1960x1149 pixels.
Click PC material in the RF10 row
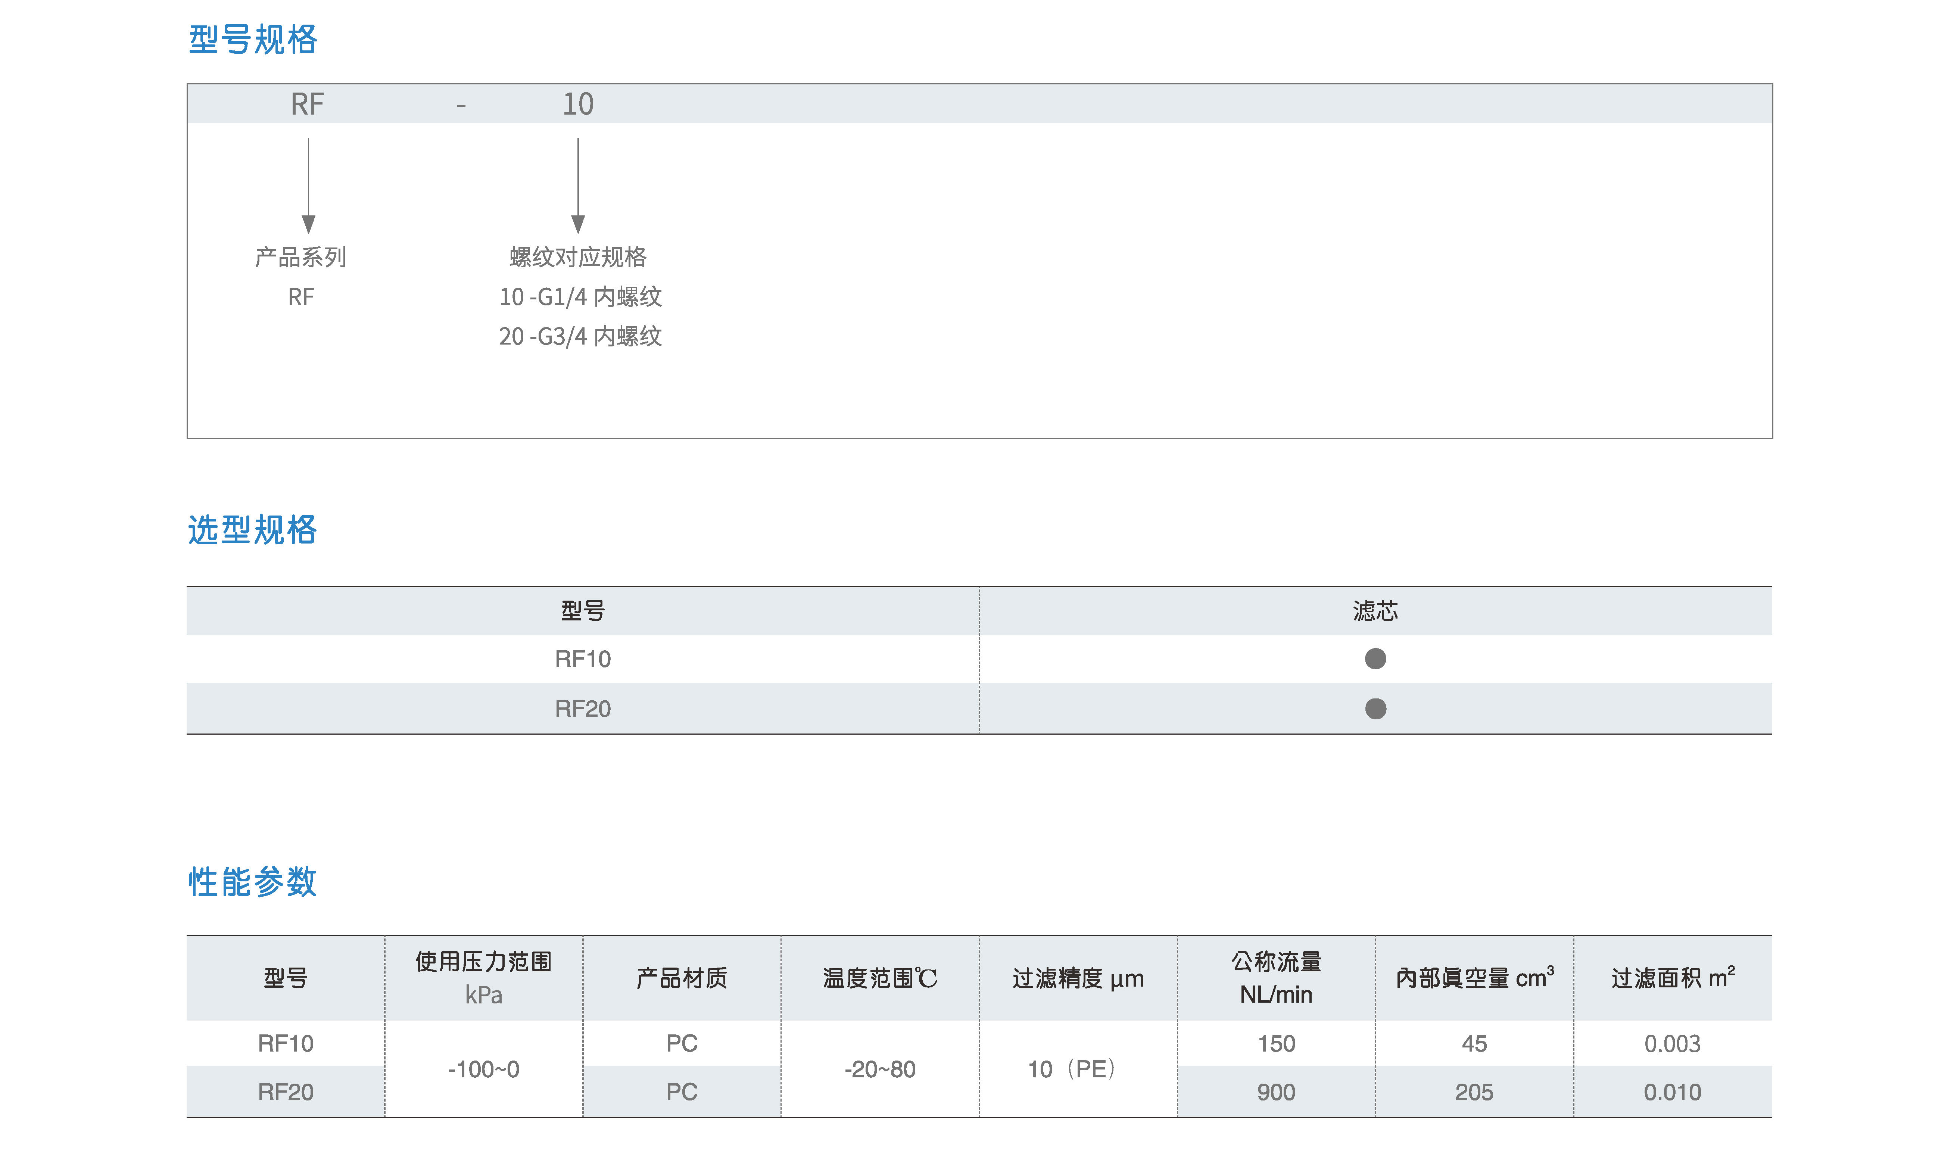pos(682,1043)
